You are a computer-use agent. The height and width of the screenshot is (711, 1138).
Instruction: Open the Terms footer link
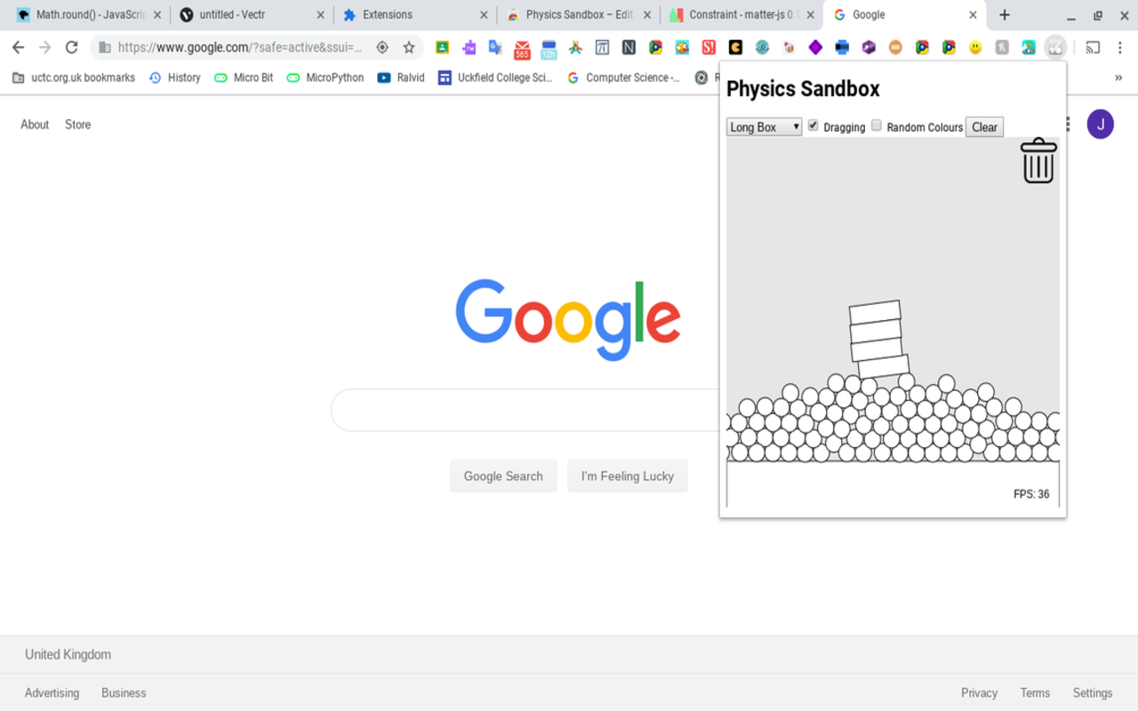click(x=1035, y=692)
